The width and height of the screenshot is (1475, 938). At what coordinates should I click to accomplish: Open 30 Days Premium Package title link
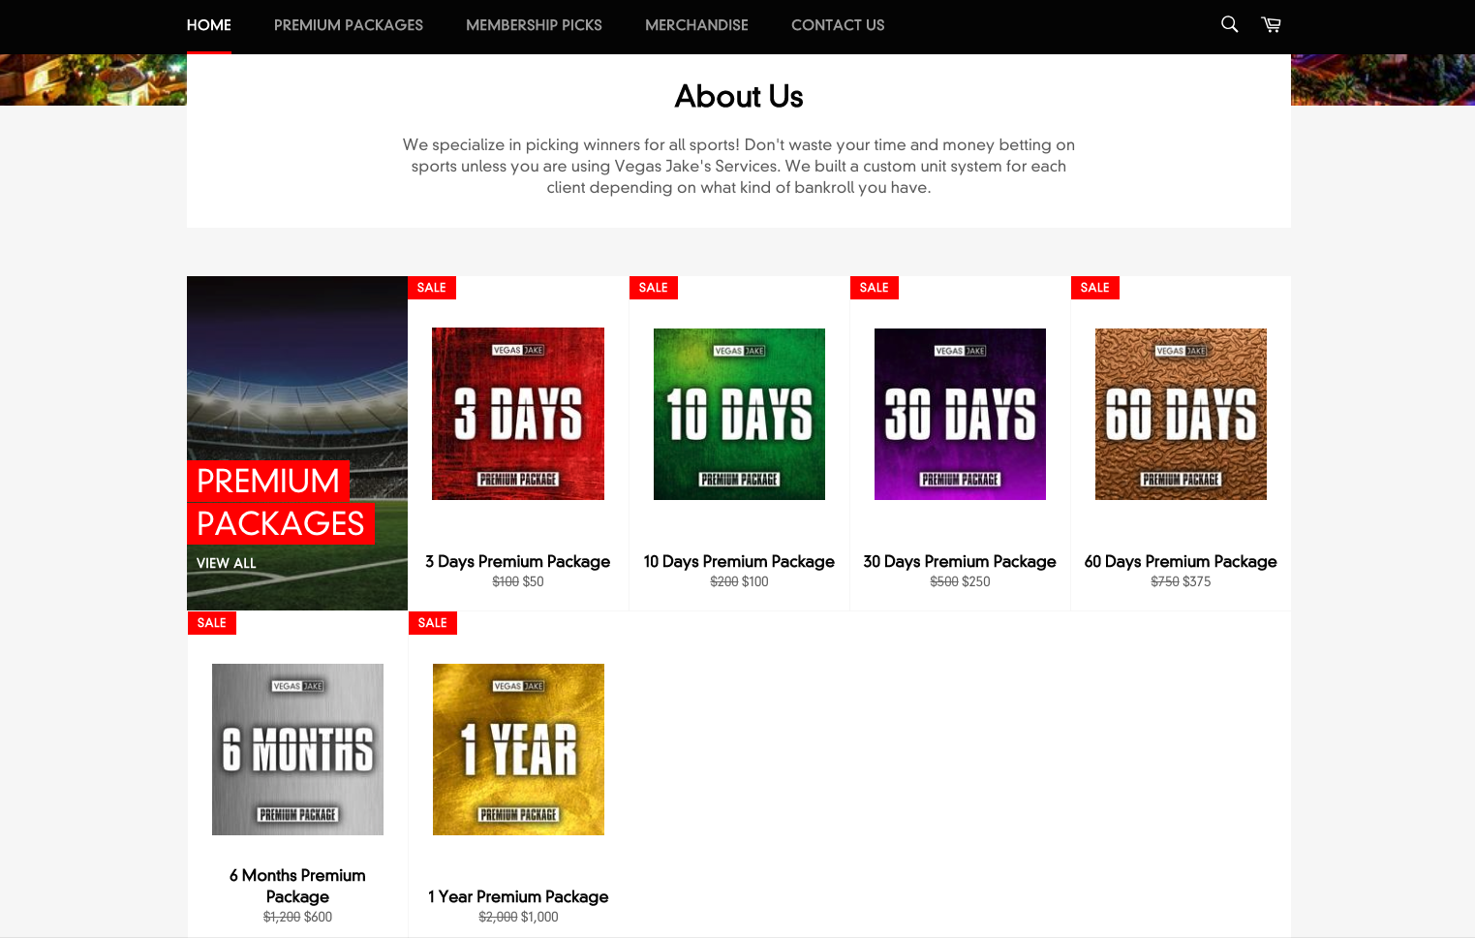point(960,561)
